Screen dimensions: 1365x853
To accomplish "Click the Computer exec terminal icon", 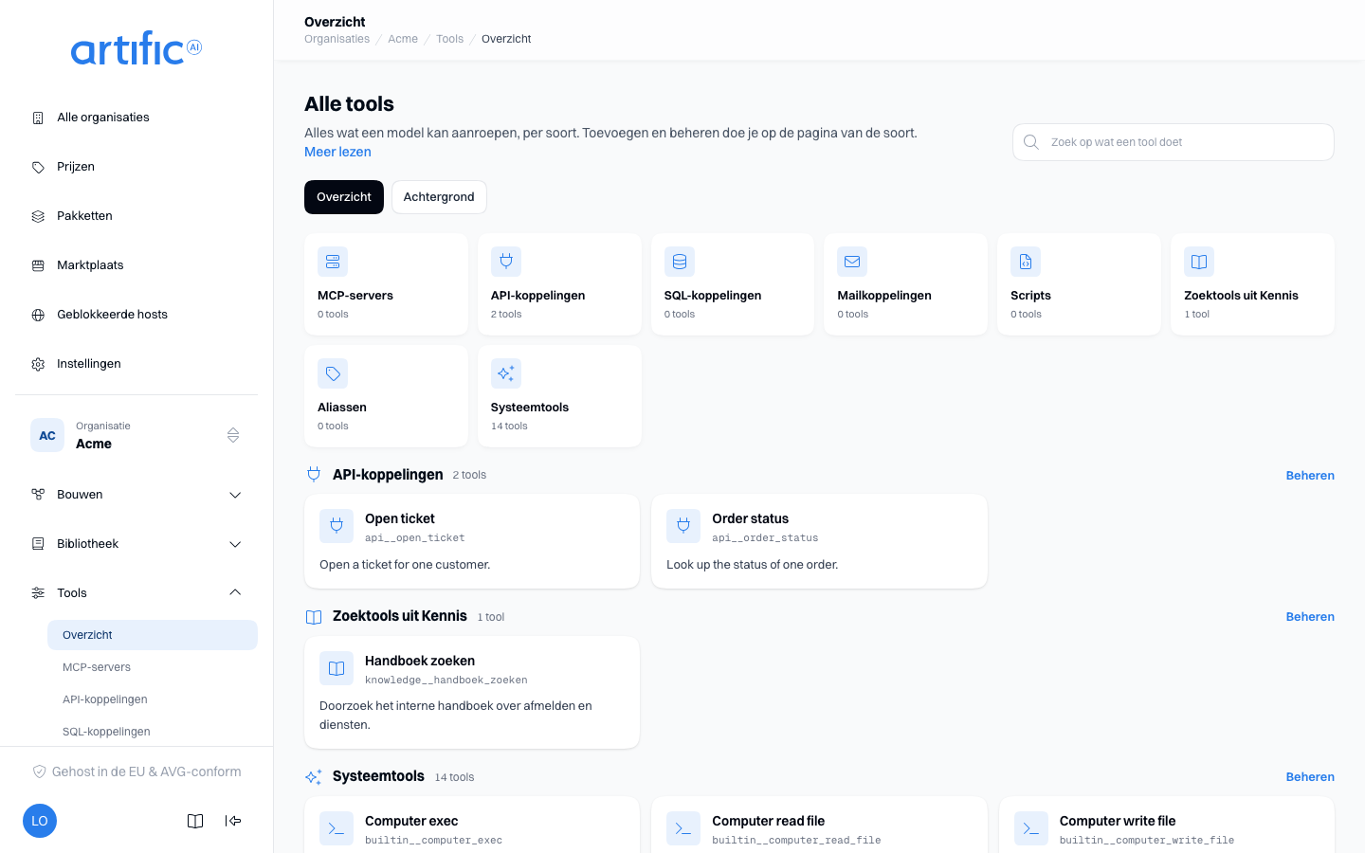I will click(x=337, y=828).
